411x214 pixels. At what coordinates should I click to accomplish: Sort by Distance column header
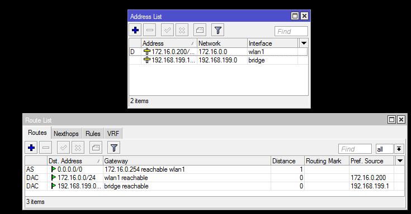pyautogui.click(x=287, y=161)
